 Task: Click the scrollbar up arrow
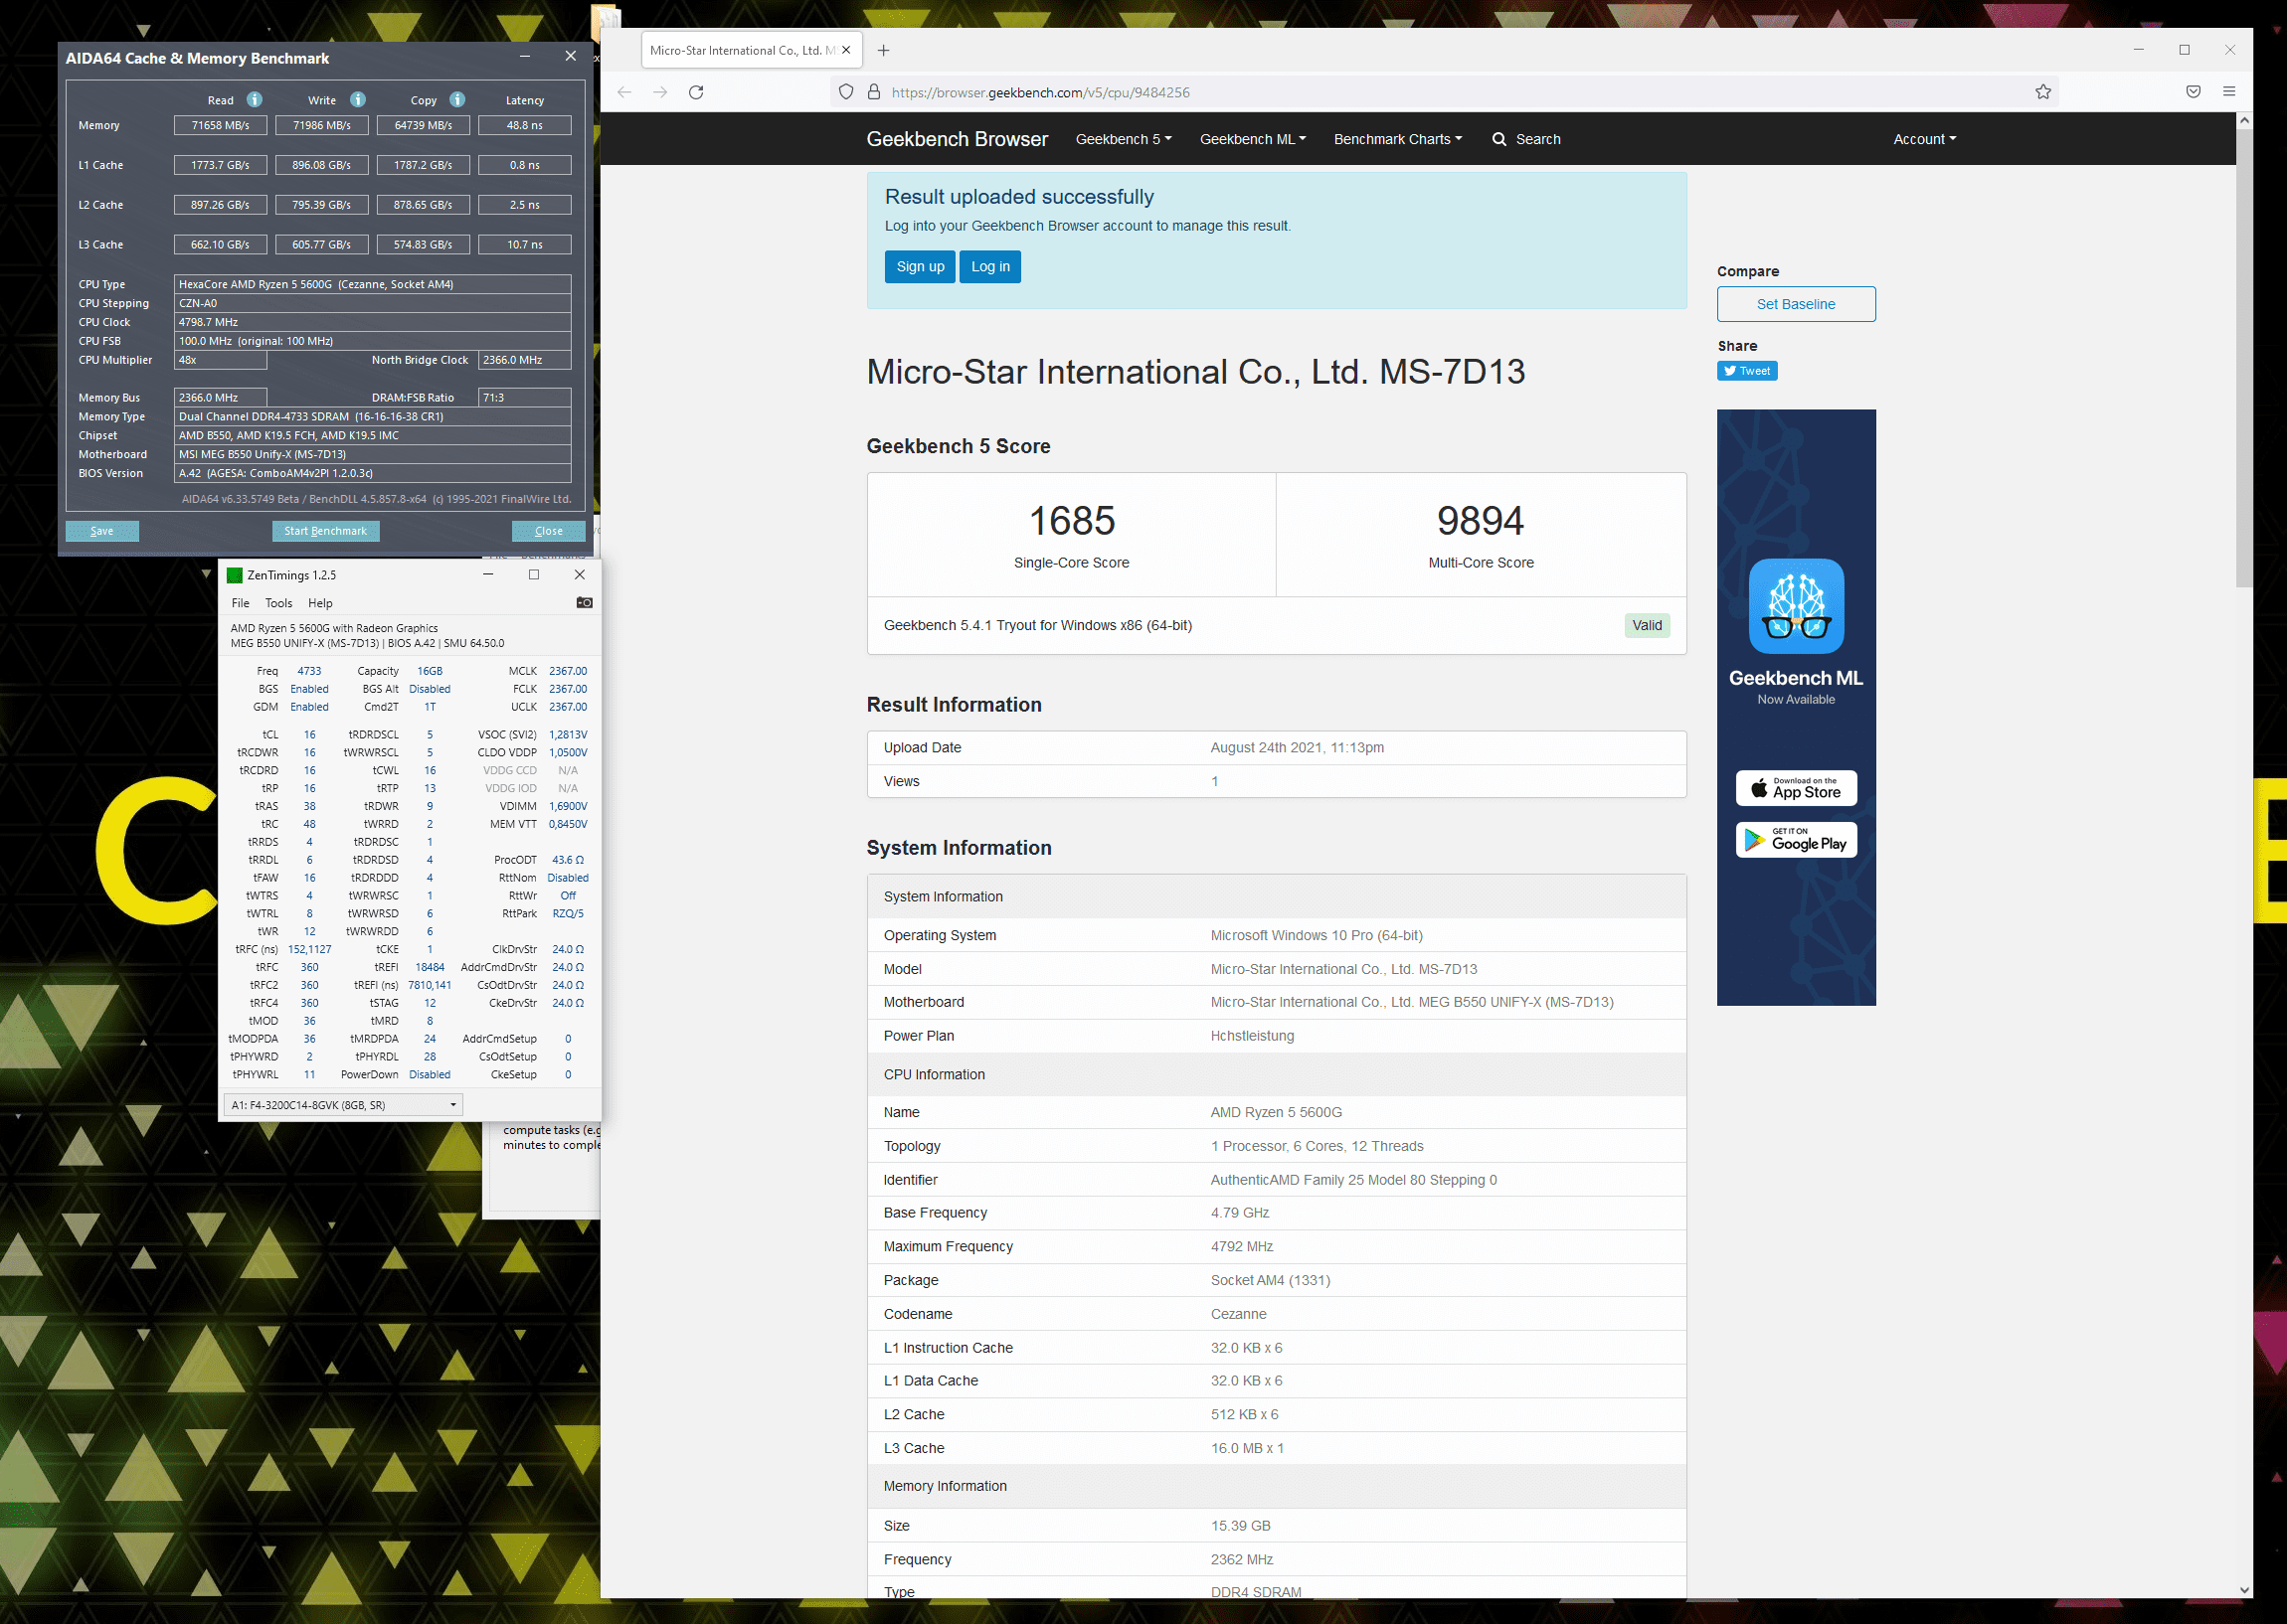click(2244, 121)
